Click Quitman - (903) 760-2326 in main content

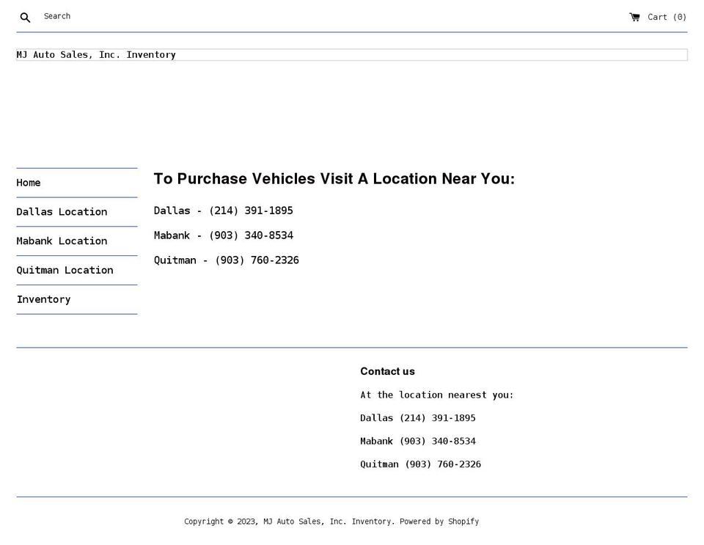coord(227,260)
